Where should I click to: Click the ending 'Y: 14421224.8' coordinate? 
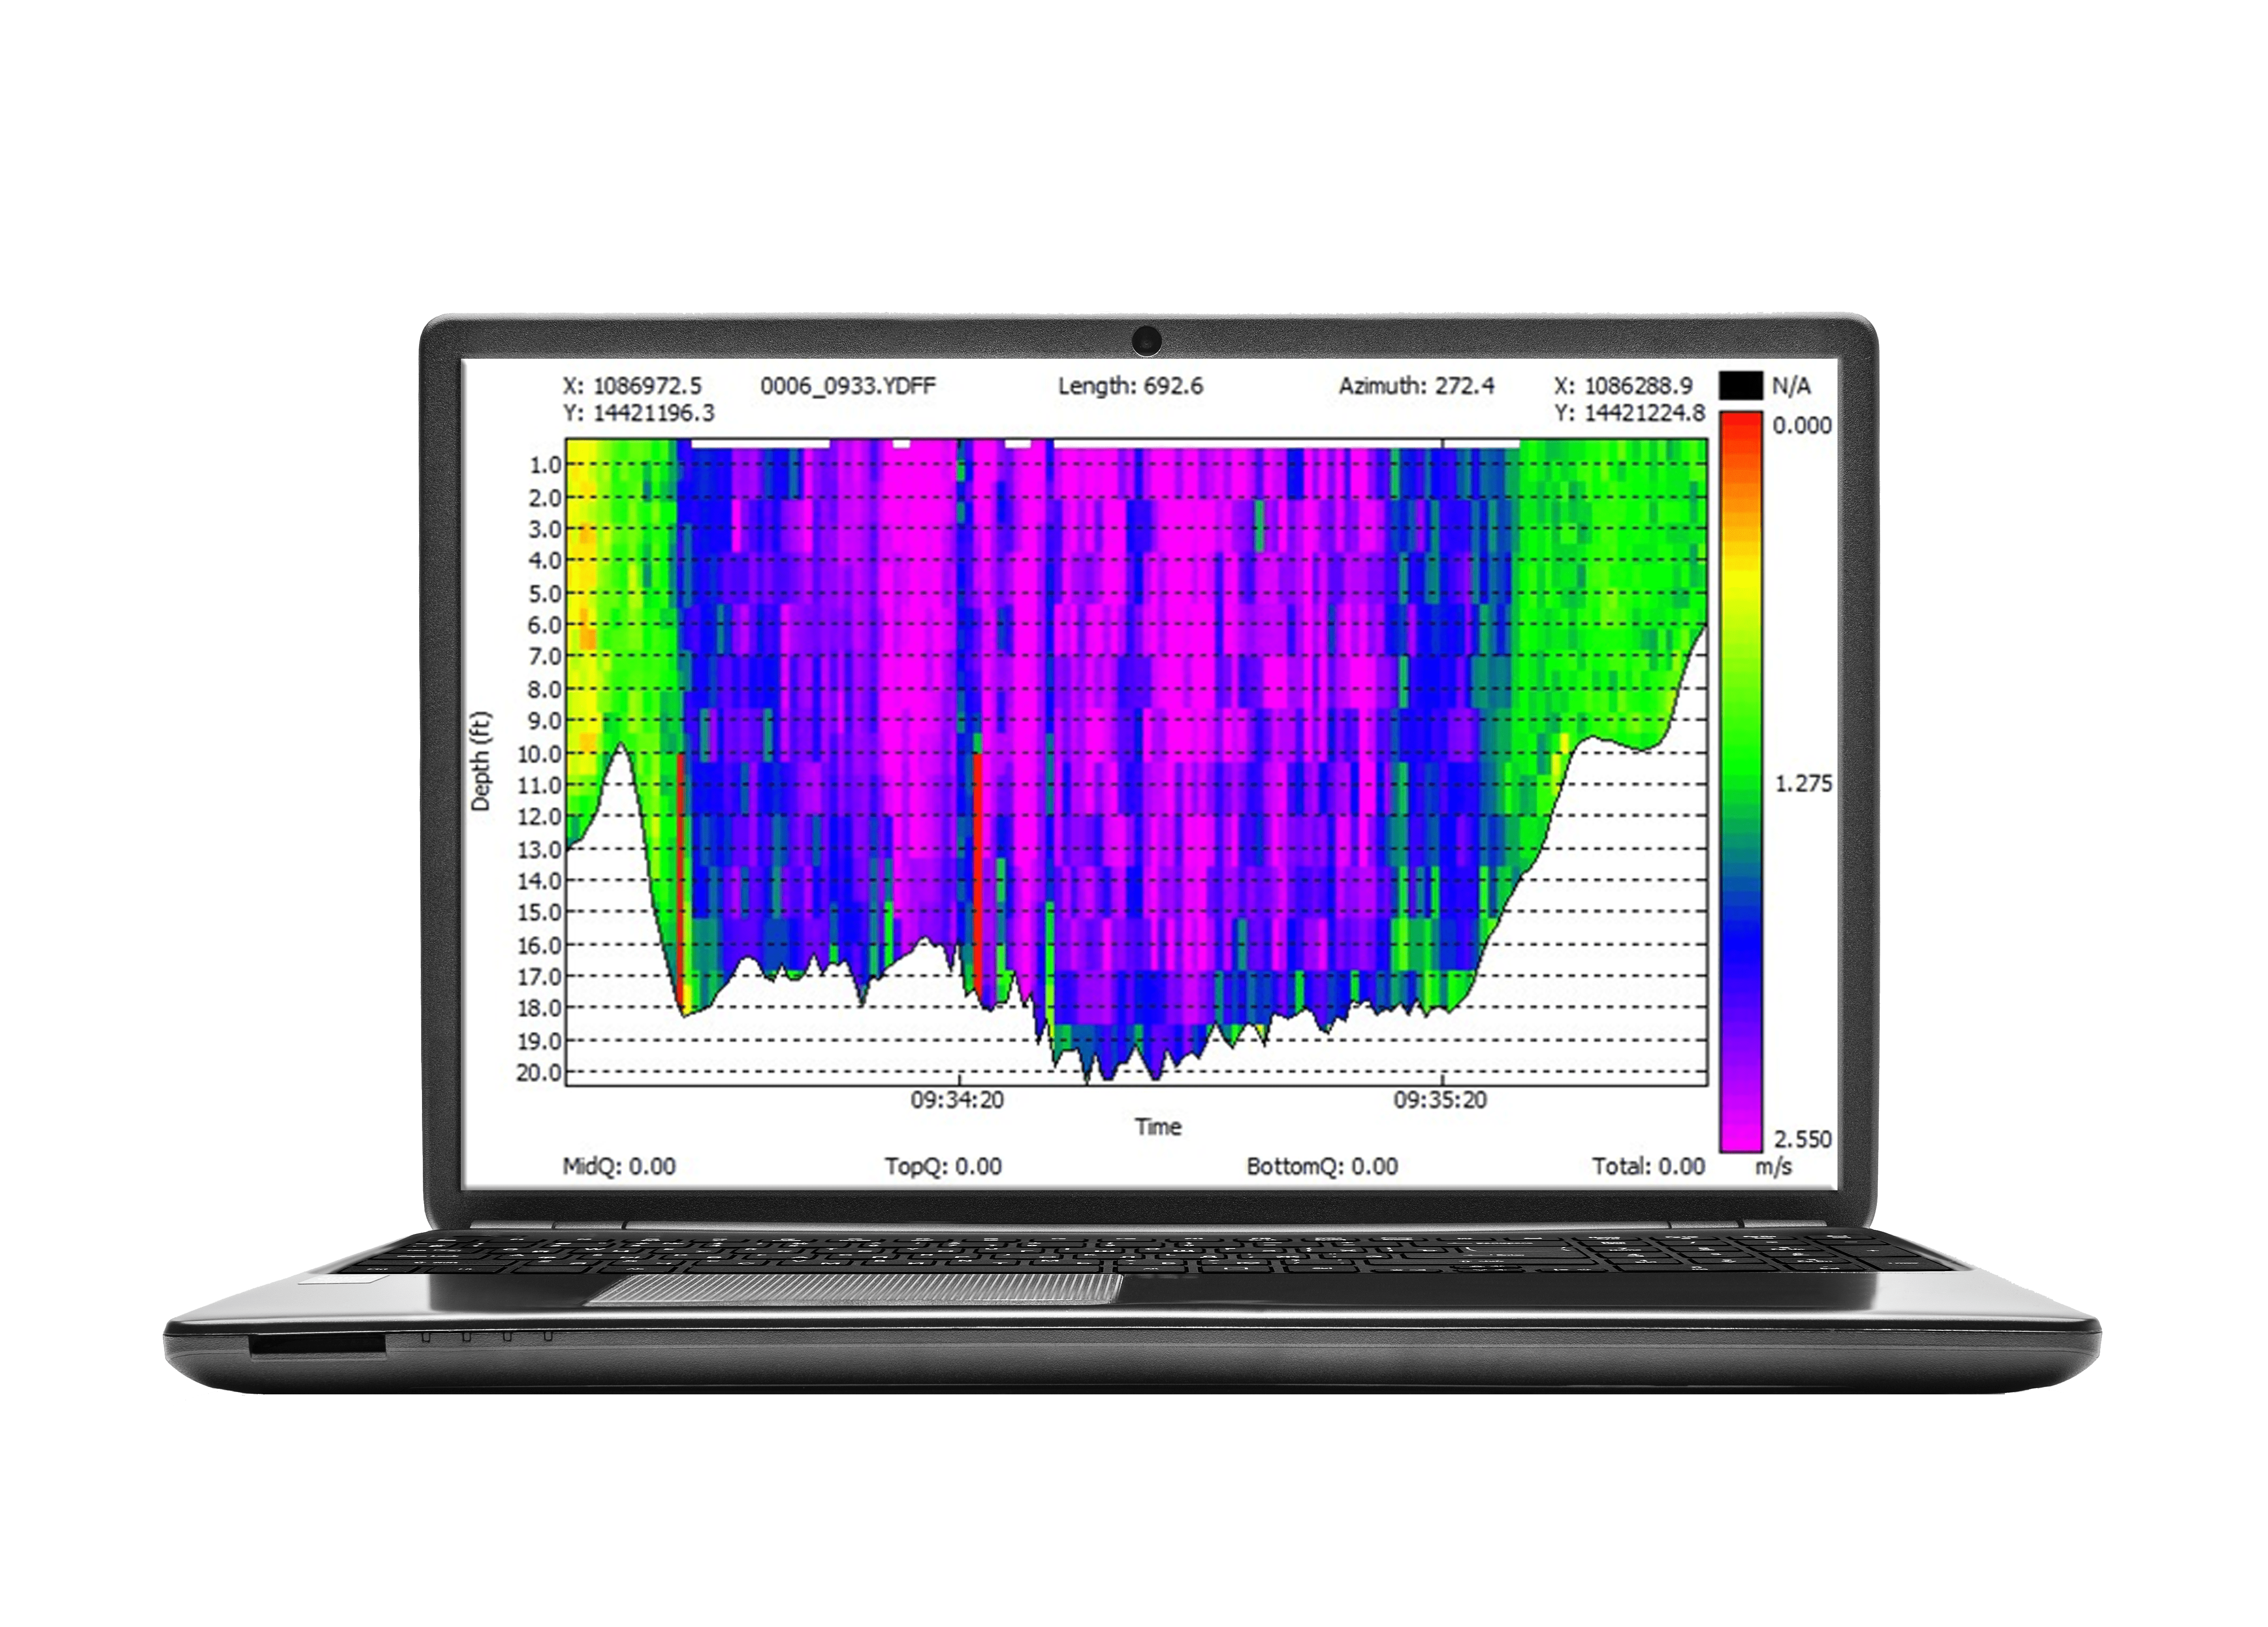1629,413
